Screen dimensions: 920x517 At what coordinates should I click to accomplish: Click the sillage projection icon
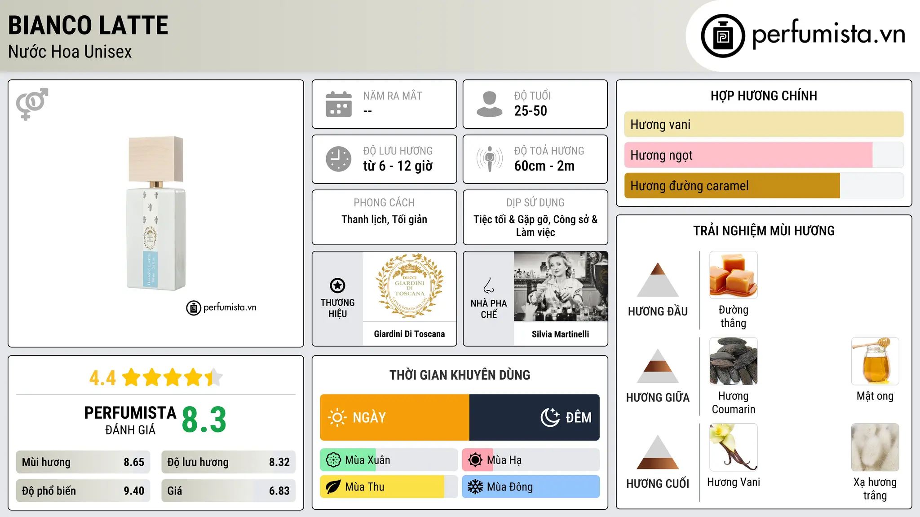pyautogui.click(x=489, y=159)
